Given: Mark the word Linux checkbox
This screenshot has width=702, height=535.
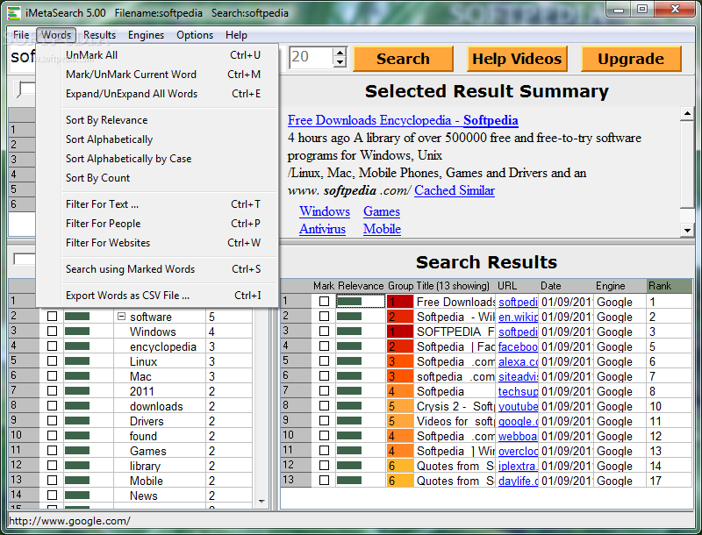Looking at the screenshot, I should click(x=52, y=361).
